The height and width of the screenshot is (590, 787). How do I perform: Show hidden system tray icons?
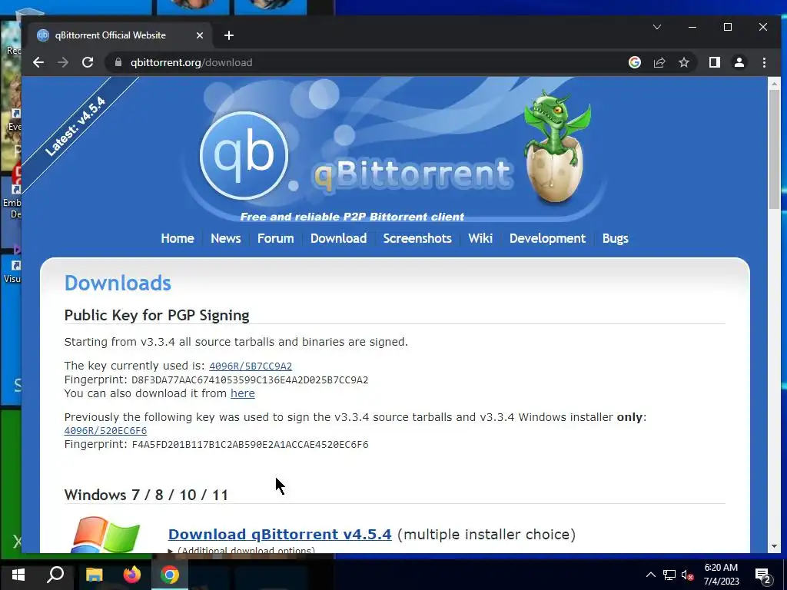coord(650,575)
